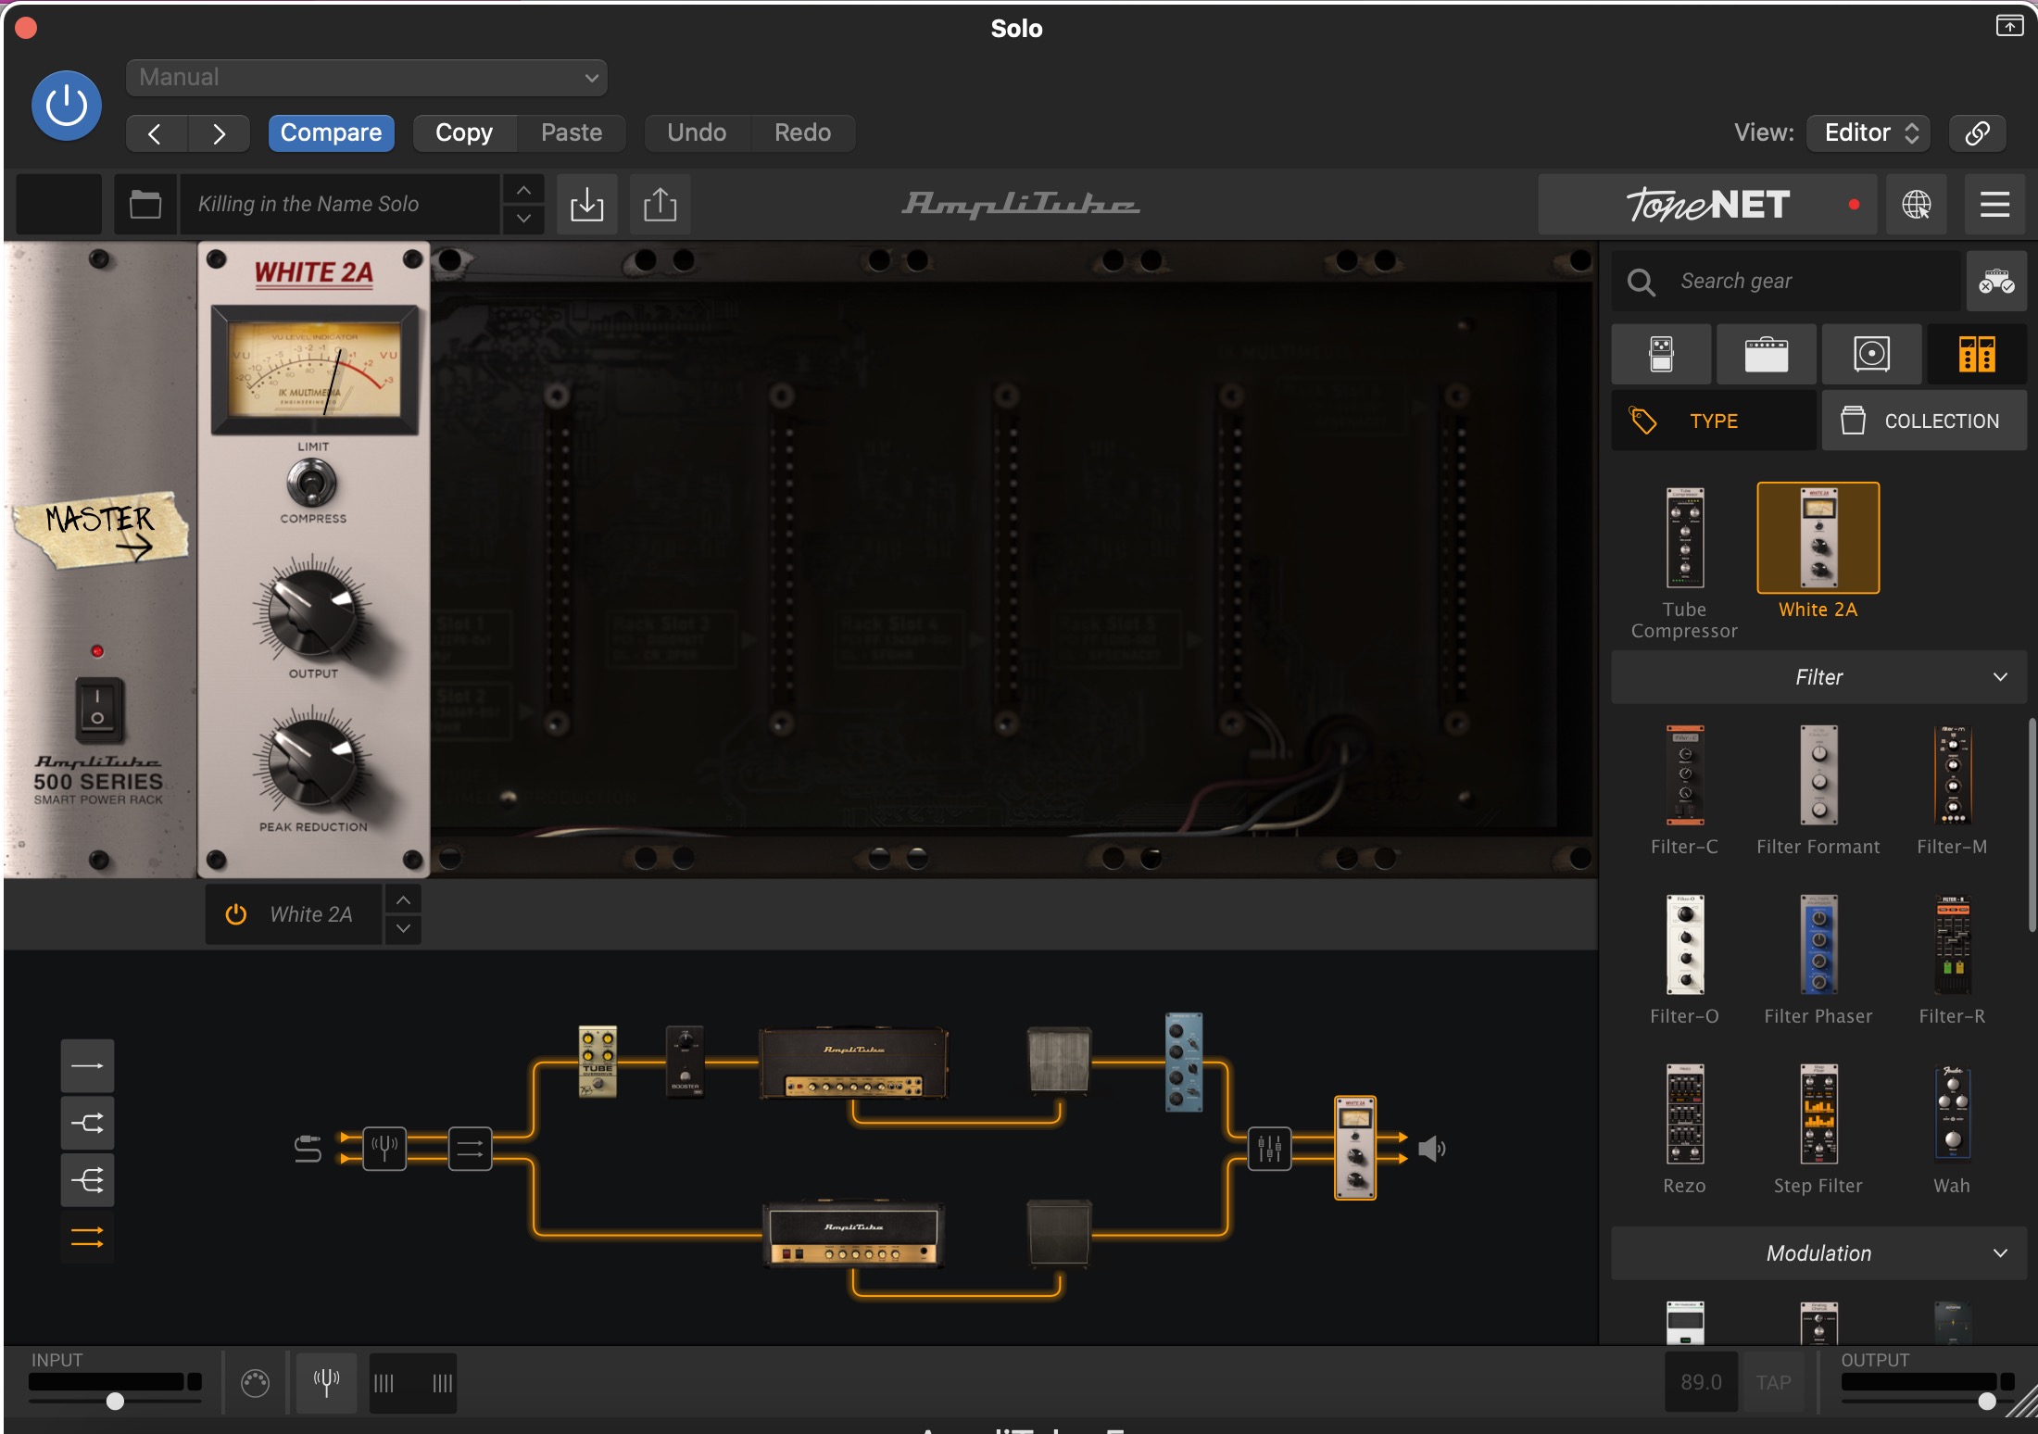Step to the next preset with the down chevron
The width and height of the screenshot is (2038, 1434).
523,219
